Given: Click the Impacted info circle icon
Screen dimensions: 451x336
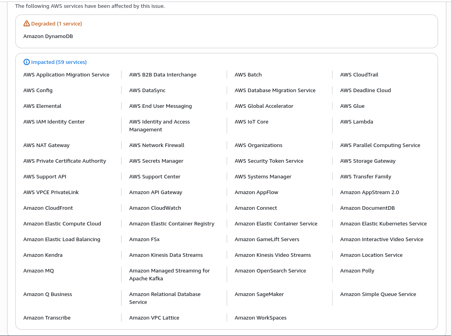Looking at the screenshot, I should 26,62.
